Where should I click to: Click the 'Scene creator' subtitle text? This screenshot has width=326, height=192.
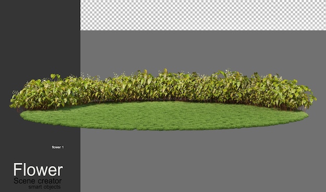coord(37,181)
